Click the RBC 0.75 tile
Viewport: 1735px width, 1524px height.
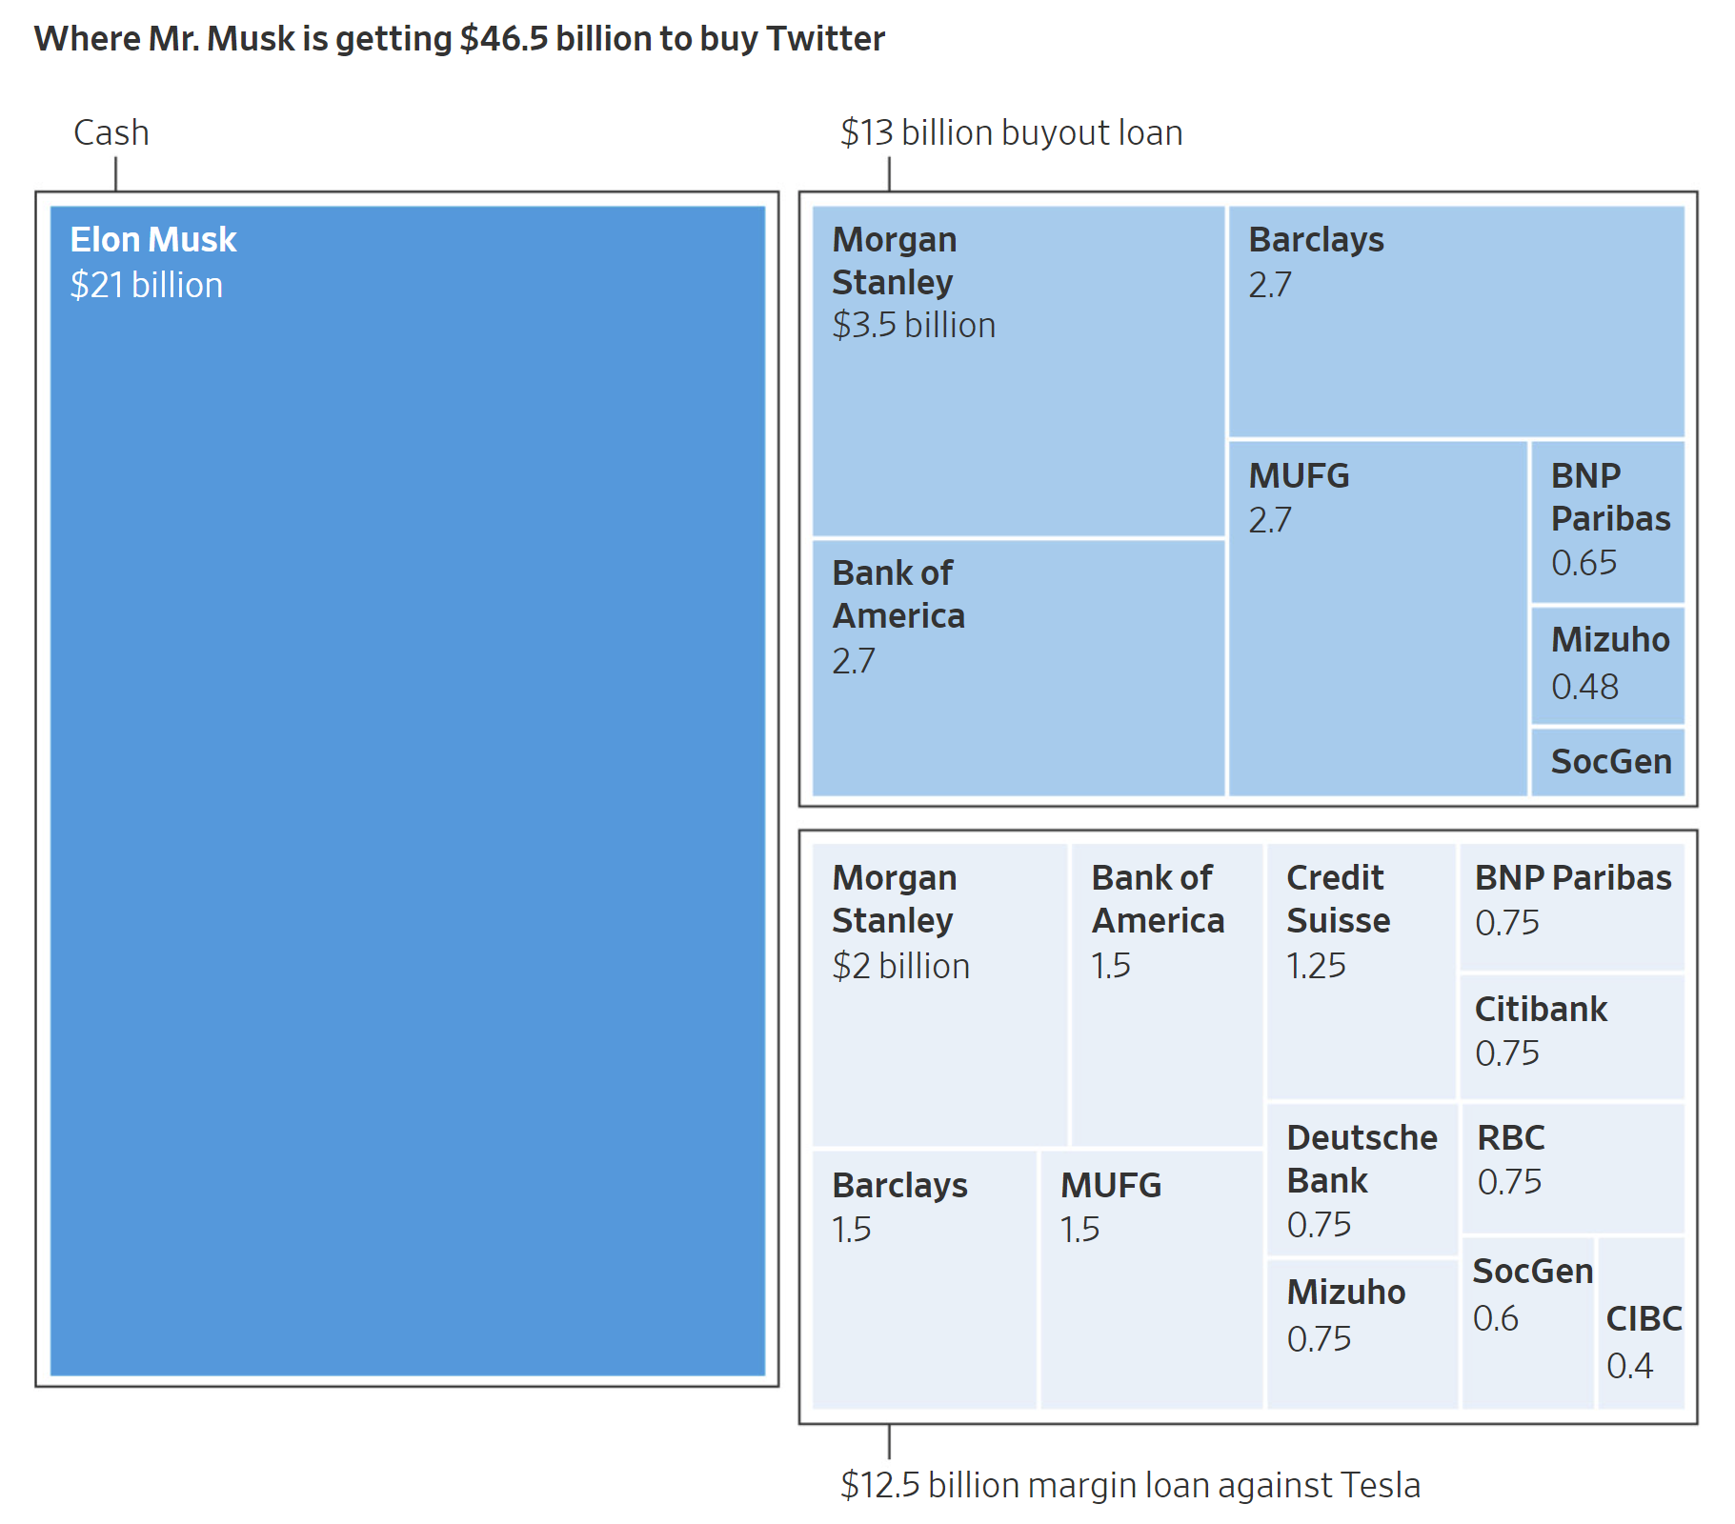click(x=1573, y=1168)
